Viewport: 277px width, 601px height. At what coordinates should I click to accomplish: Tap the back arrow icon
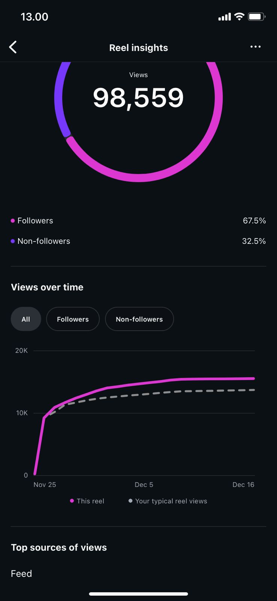tap(13, 47)
